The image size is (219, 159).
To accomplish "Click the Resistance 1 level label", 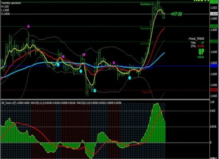I will (x=147, y=43).
